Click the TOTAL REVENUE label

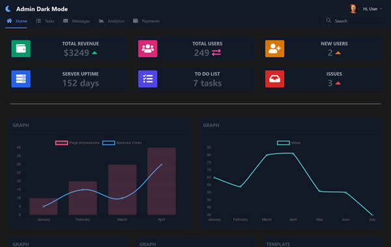pos(81,44)
